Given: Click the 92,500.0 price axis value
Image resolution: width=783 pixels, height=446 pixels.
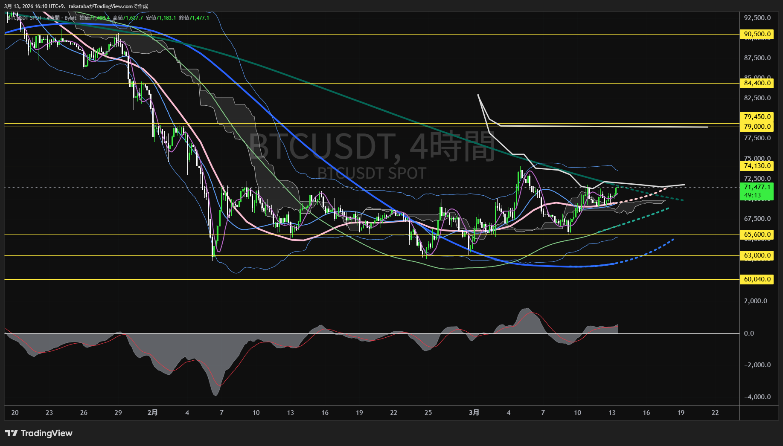Looking at the screenshot, I should [x=757, y=18].
